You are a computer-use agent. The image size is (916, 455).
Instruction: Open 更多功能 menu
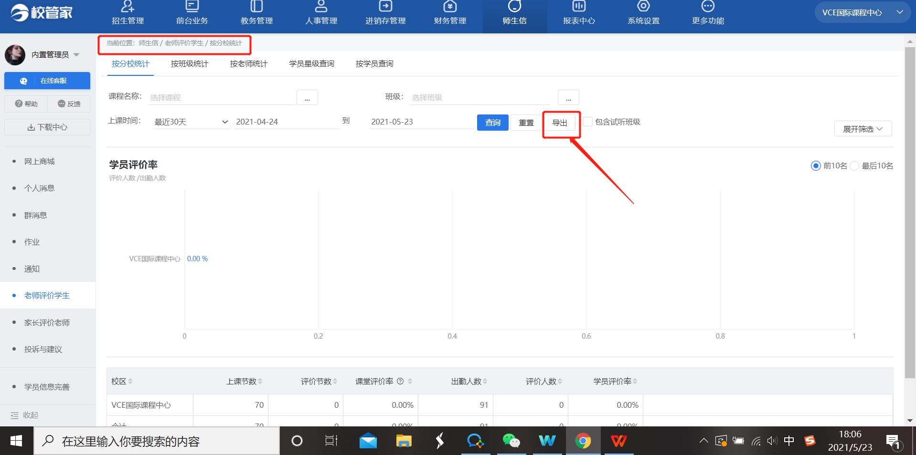708,13
